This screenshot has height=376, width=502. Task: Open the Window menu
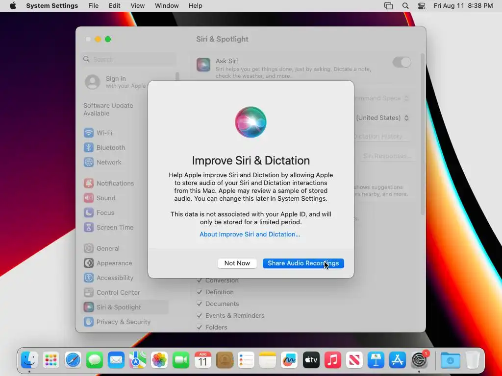tap(167, 6)
